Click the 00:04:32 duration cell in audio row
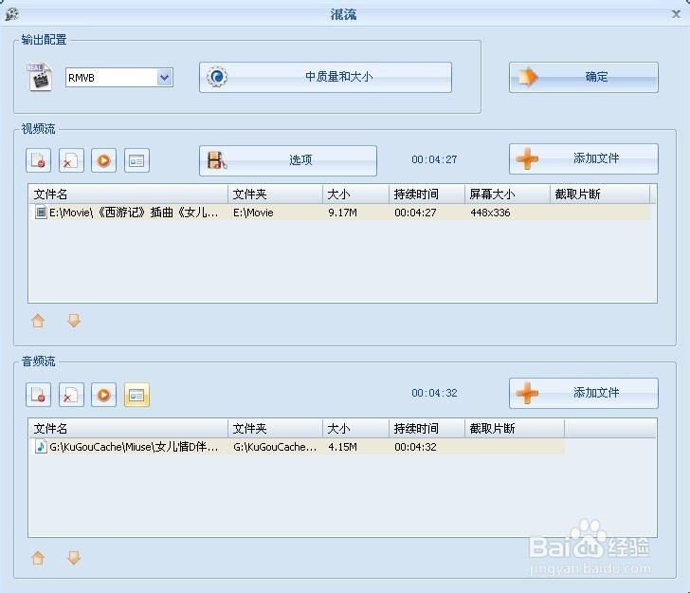690x593 pixels. [415, 447]
